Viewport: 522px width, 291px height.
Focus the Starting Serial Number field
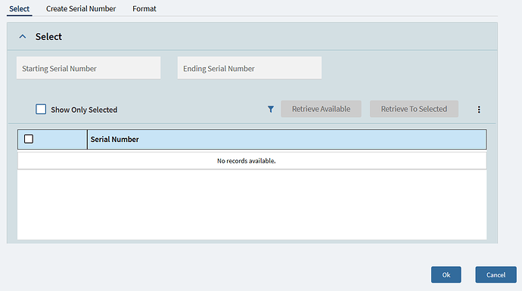coord(89,68)
